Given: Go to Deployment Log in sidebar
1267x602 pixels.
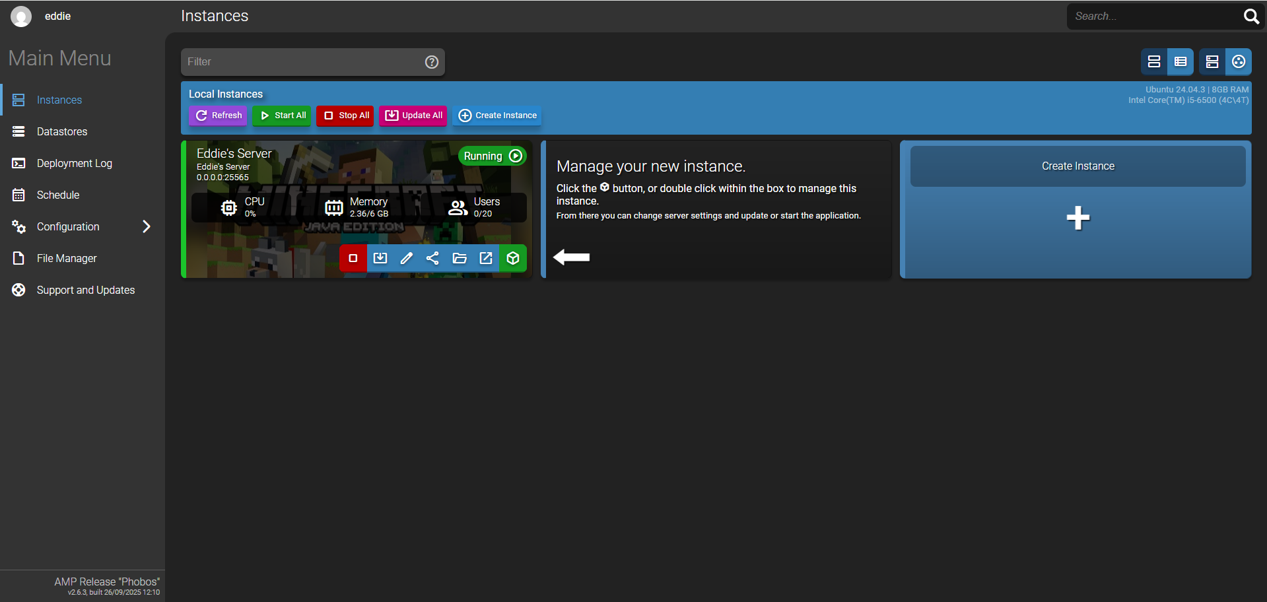Looking at the screenshot, I should coord(74,164).
